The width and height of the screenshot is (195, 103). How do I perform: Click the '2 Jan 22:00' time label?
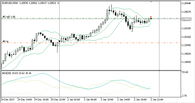tap(157, 100)
